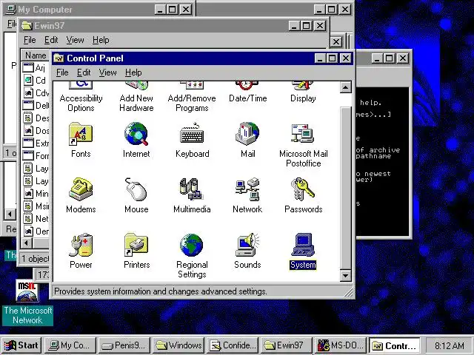This screenshot has height=355, width=474.
Task: Open the Network icon in Control Panel
Action: click(247, 189)
